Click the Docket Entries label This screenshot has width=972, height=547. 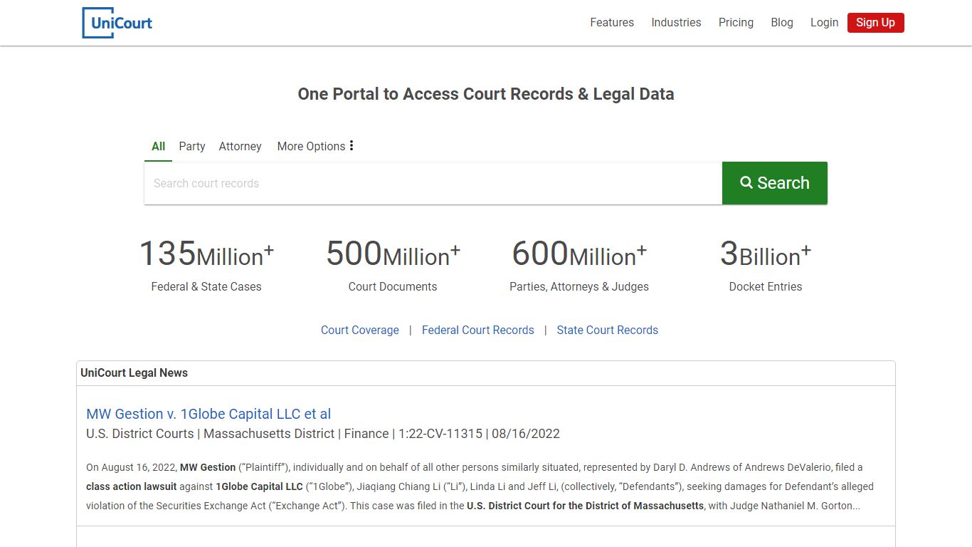766,286
